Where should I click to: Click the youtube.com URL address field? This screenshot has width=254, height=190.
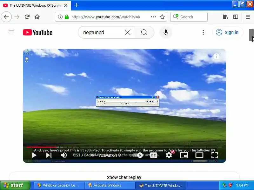(105, 17)
